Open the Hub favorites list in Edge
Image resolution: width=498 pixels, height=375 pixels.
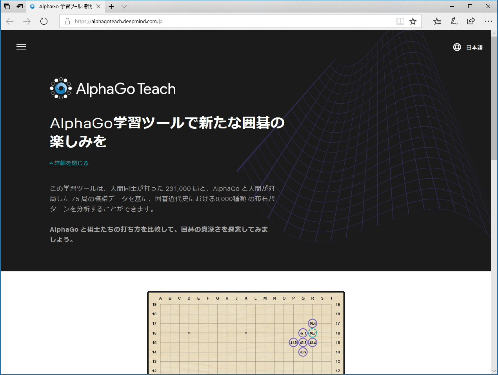(436, 22)
